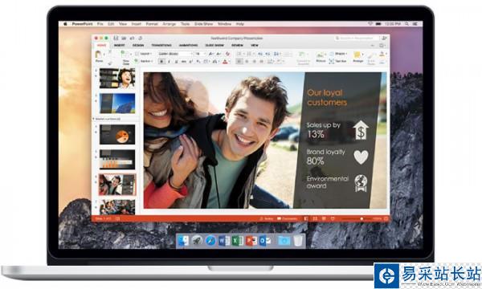Open Excel from the Dock
The width and height of the screenshot is (482, 289).
[237, 241]
